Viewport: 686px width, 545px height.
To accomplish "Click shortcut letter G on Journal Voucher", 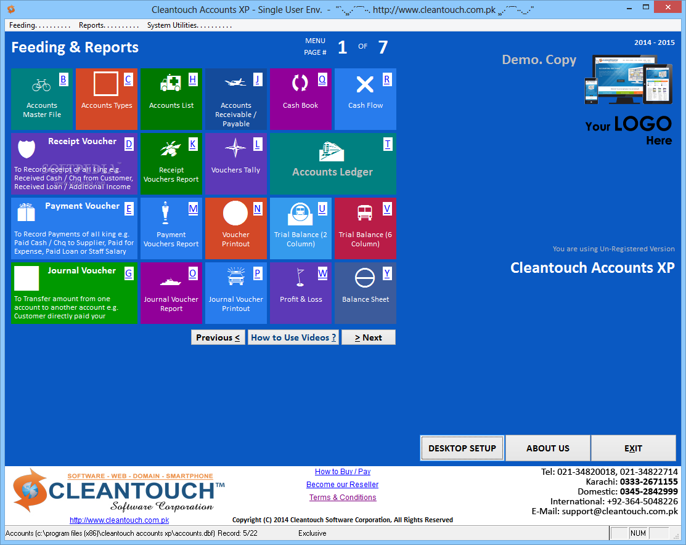I will (x=128, y=273).
